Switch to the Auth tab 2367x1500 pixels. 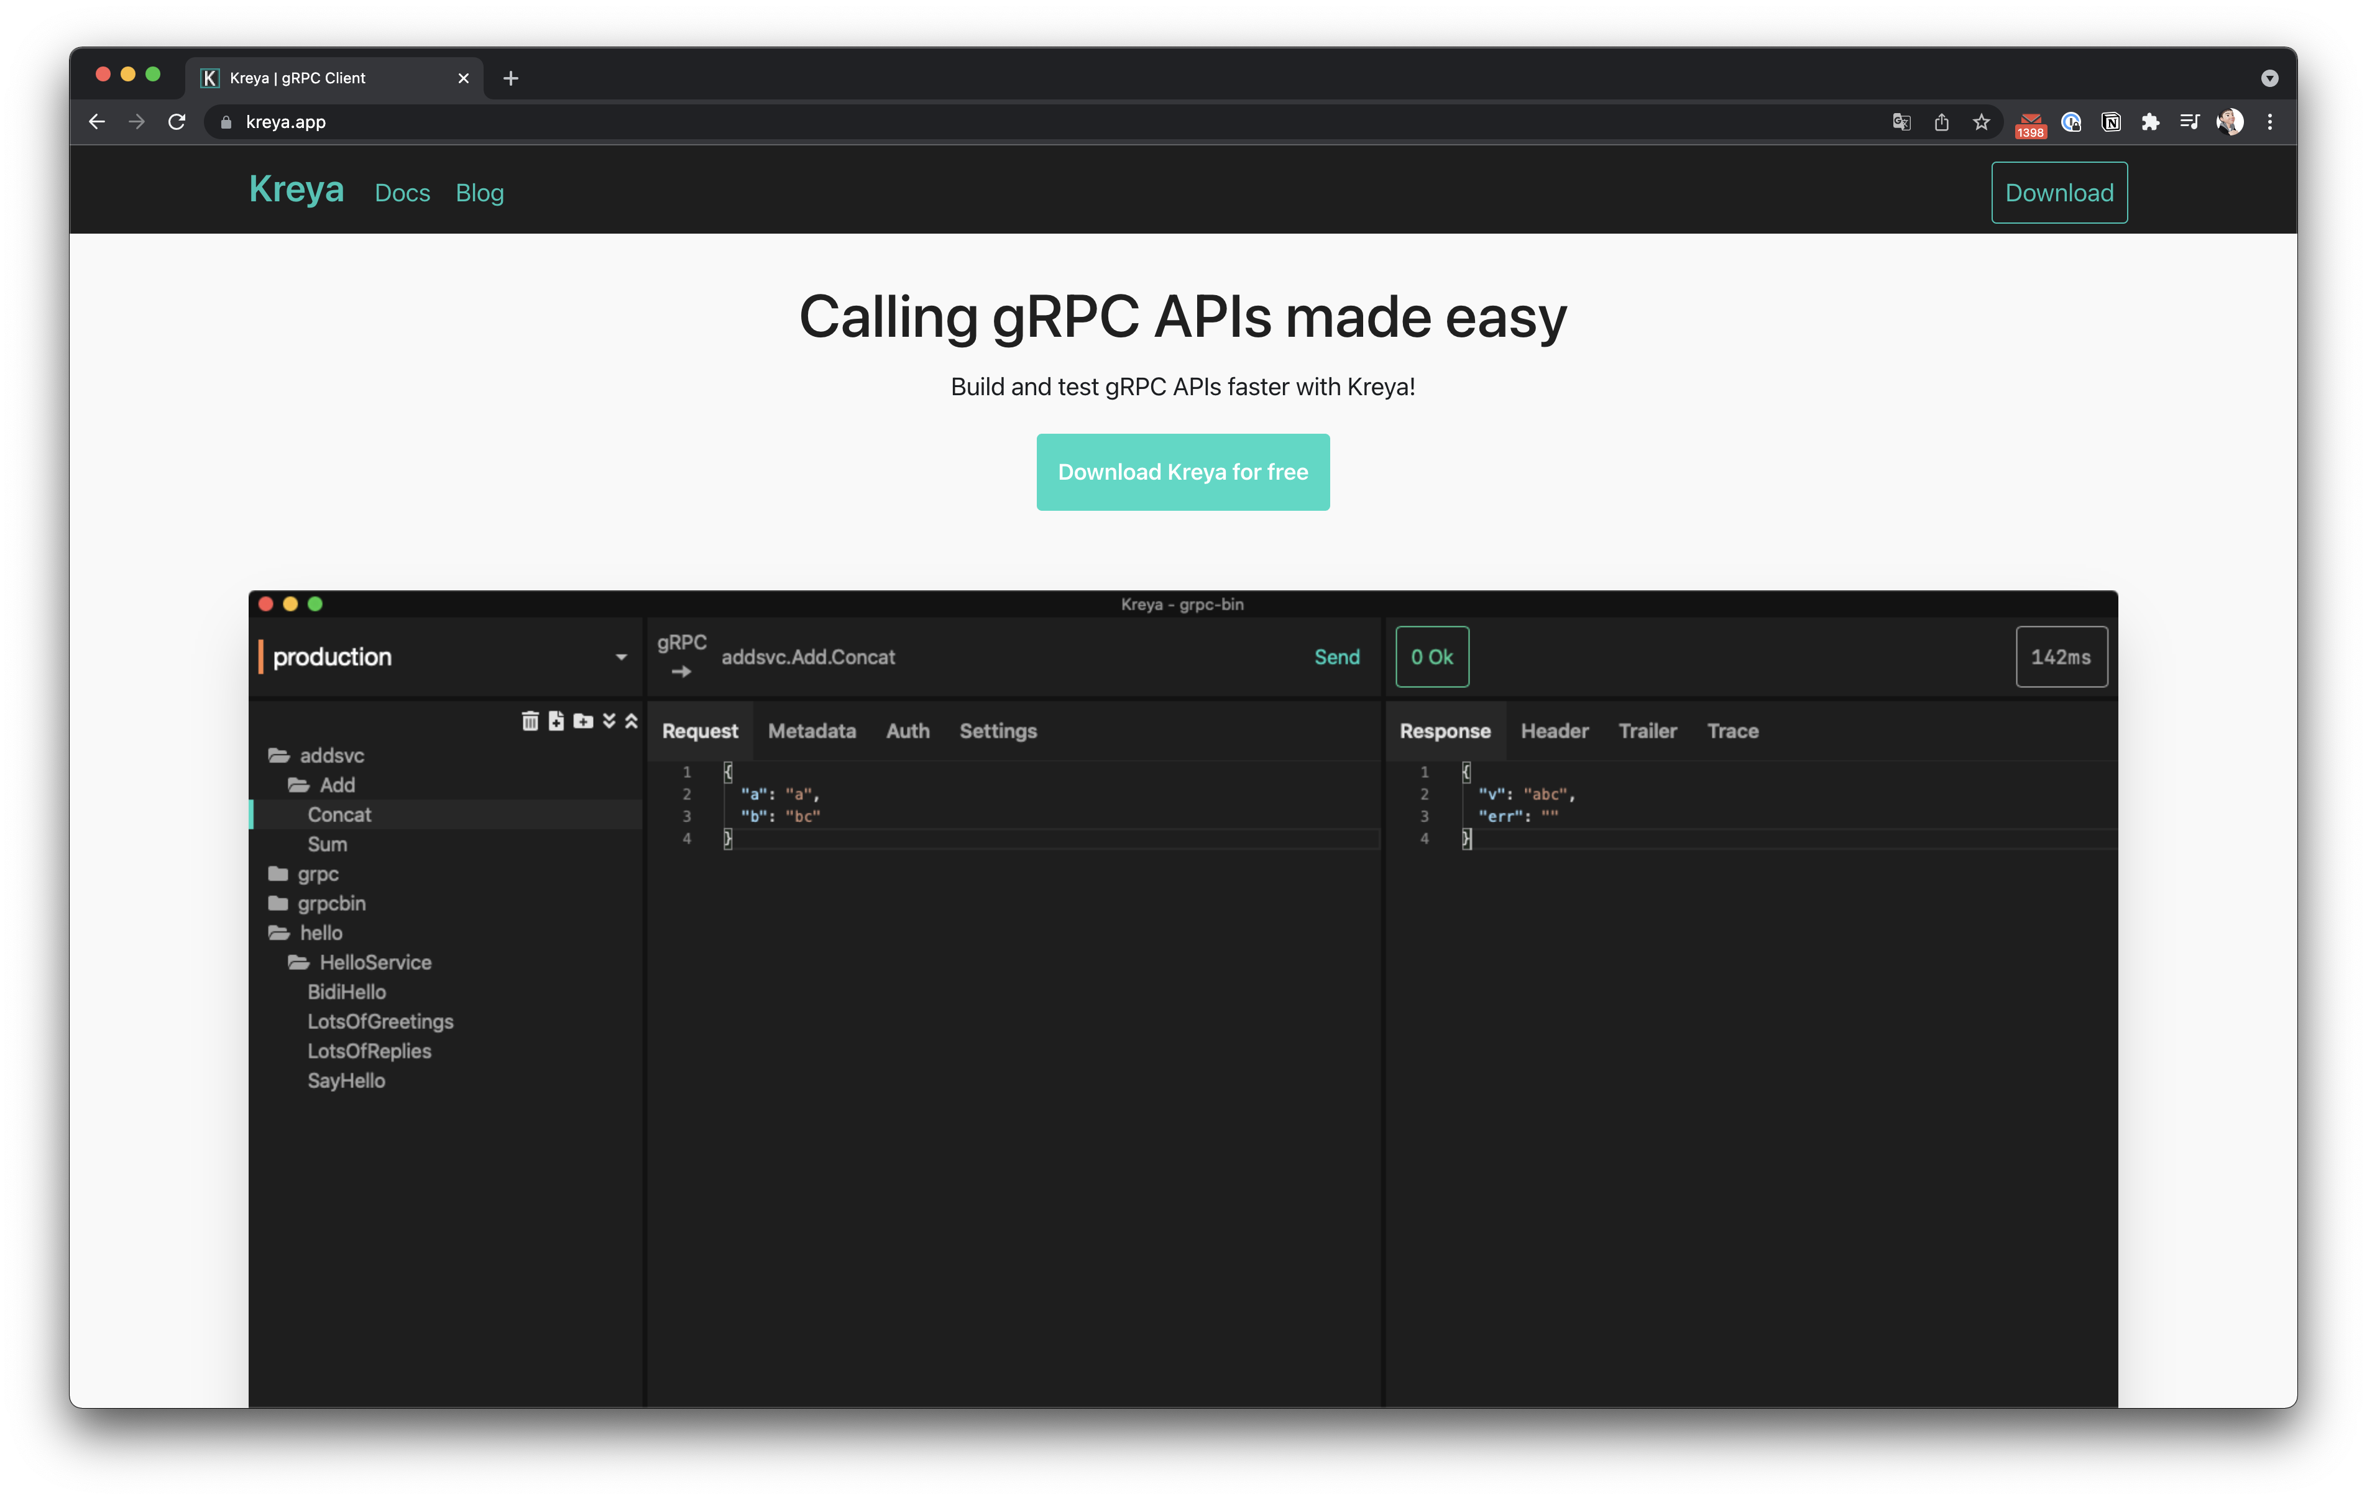pos(908,730)
